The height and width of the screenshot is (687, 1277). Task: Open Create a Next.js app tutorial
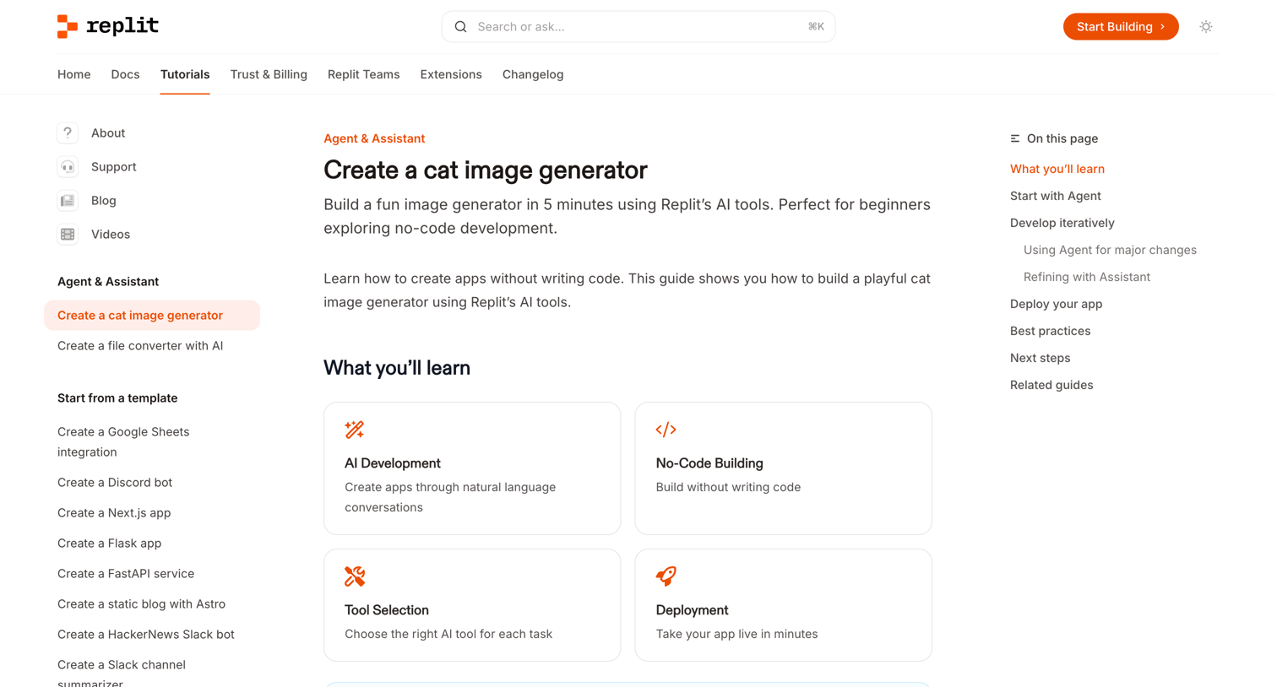click(x=114, y=513)
